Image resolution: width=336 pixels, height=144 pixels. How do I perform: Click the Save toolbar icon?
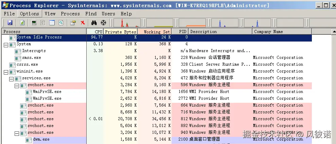10,23
